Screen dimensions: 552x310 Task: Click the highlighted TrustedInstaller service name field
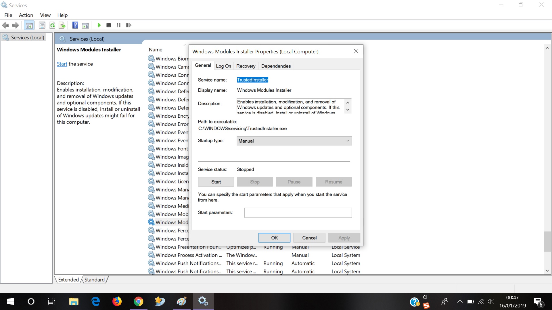point(252,80)
